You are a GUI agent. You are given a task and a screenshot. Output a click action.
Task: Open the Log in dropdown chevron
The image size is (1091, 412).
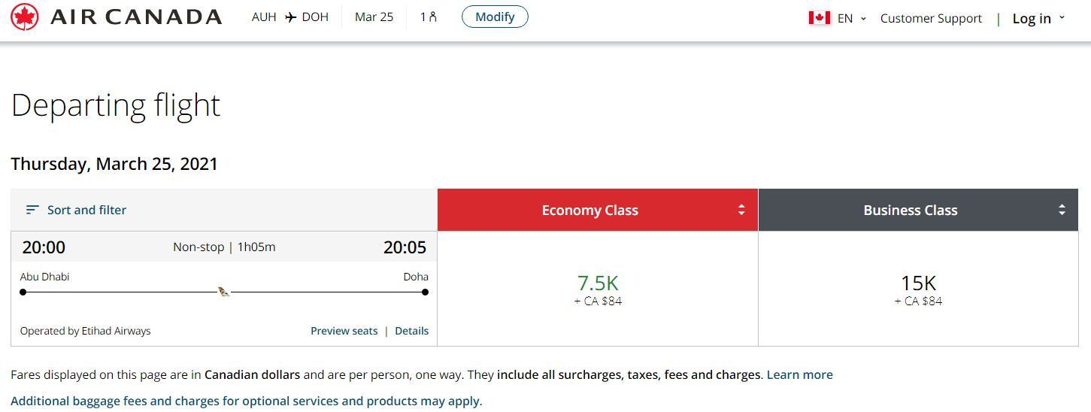pyautogui.click(x=1062, y=17)
